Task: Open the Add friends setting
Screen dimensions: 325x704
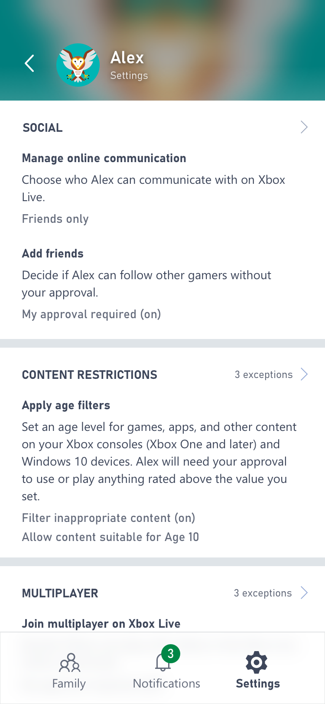Action: point(53,254)
